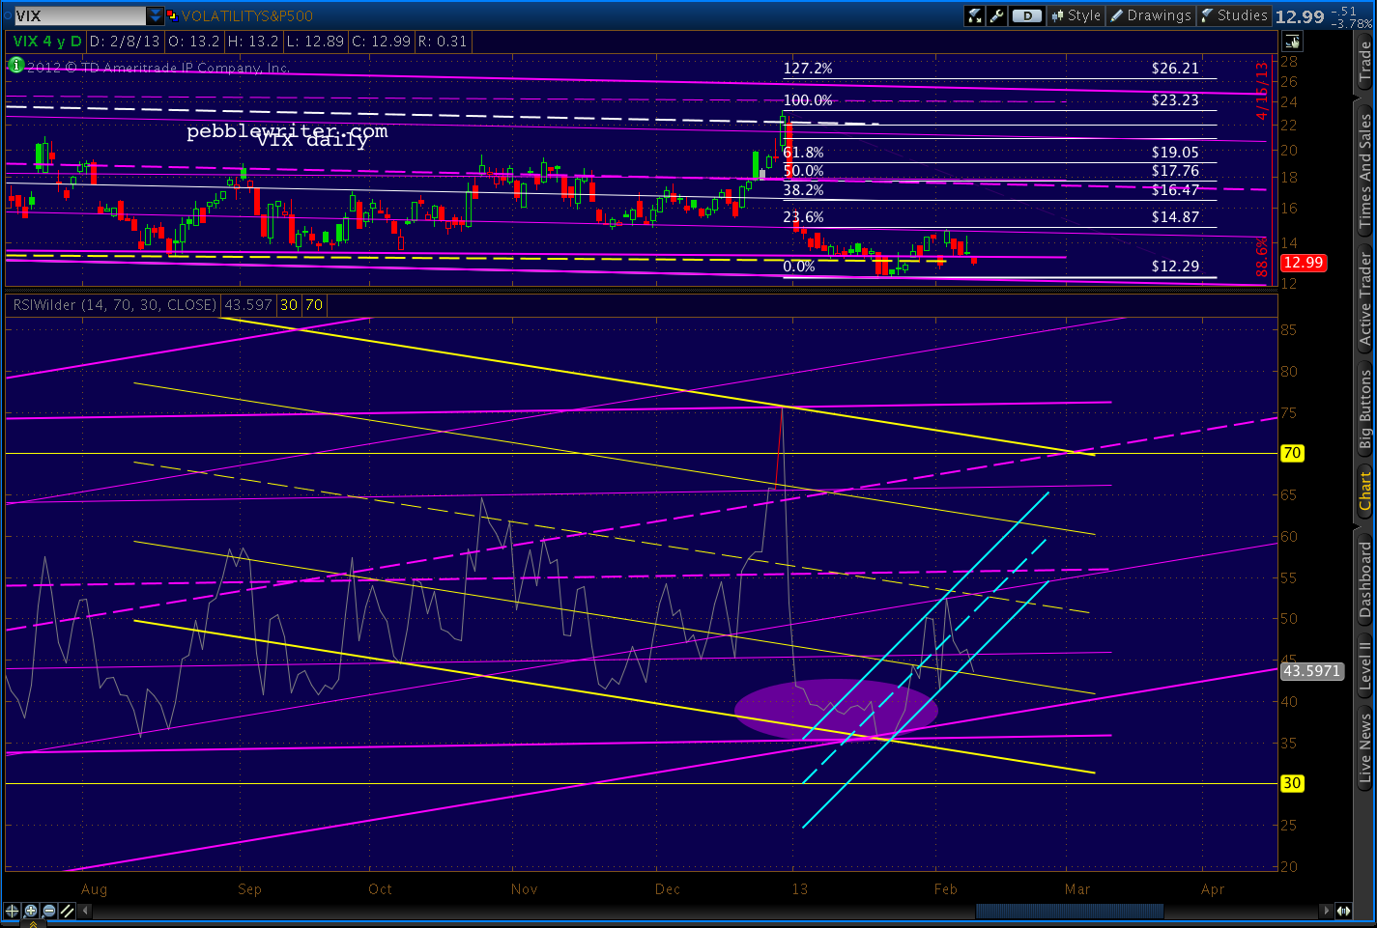This screenshot has width=1377, height=928.
Task: Expand the VIX symbol dropdown arrow
Action: pyautogui.click(x=155, y=15)
